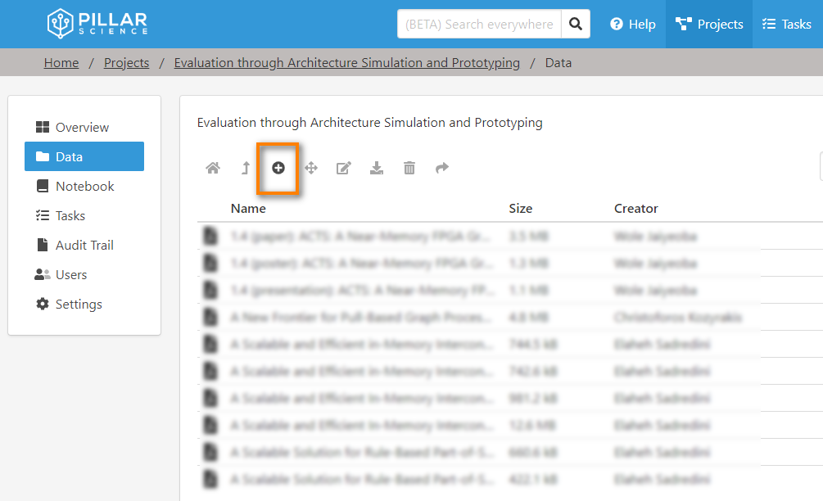823x501 pixels.
Task: Go up one folder level
Action: [246, 168]
